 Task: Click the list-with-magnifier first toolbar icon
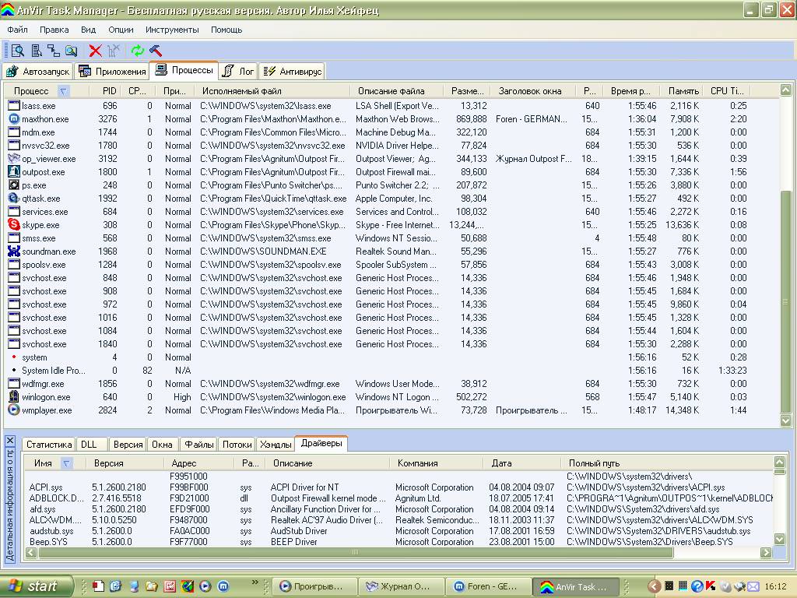18,51
